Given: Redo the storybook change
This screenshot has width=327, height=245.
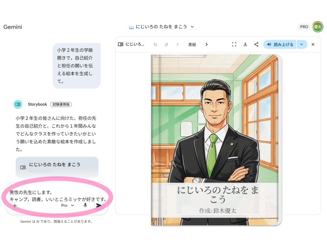Looking at the screenshot, I should click(x=166, y=44).
